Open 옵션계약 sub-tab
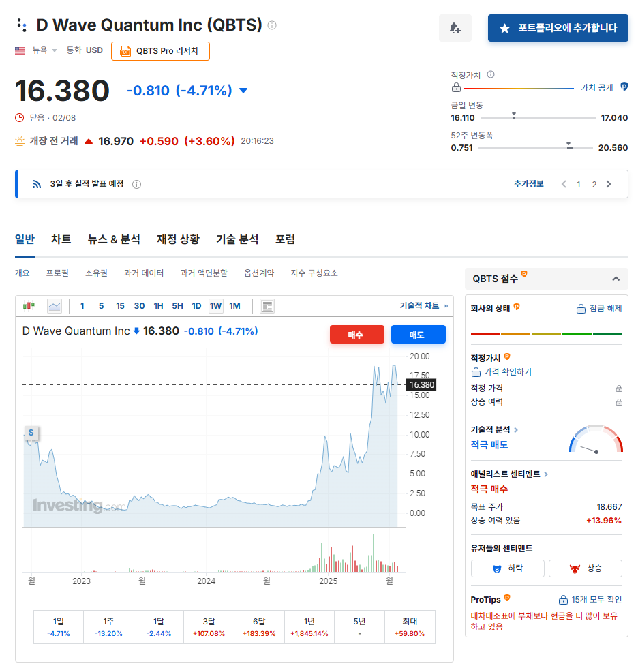The width and height of the screenshot is (638, 670). (x=259, y=273)
